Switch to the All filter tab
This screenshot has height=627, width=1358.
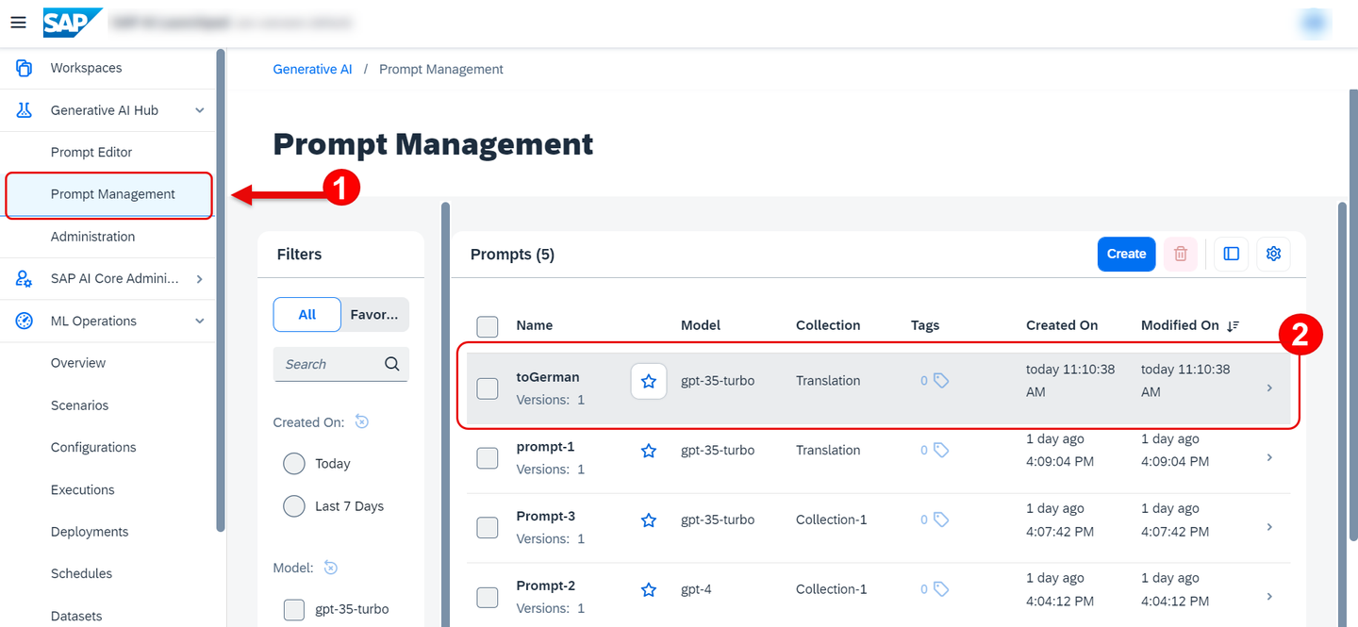pyautogui.click(x=306, y=315)
